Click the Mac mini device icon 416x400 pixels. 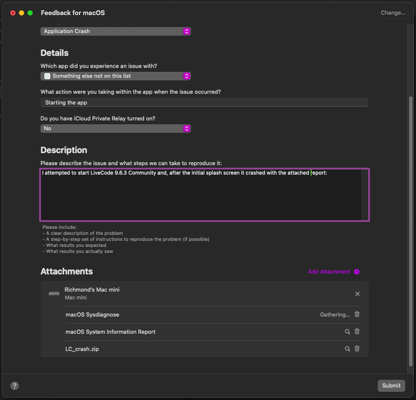[54, 293]
